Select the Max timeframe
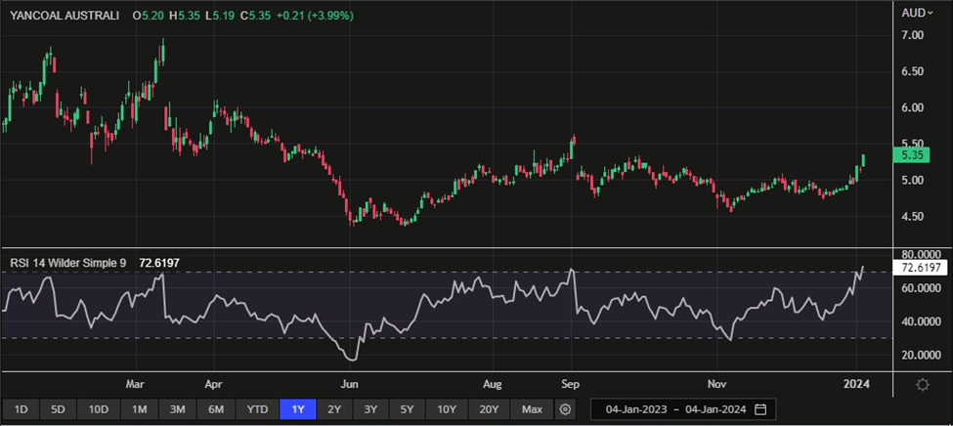This screenshot has width=953, height=426. (x=532, y=409)
